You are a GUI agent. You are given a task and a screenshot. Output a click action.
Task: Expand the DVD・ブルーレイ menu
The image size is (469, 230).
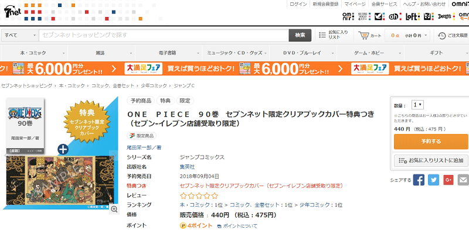303,53
